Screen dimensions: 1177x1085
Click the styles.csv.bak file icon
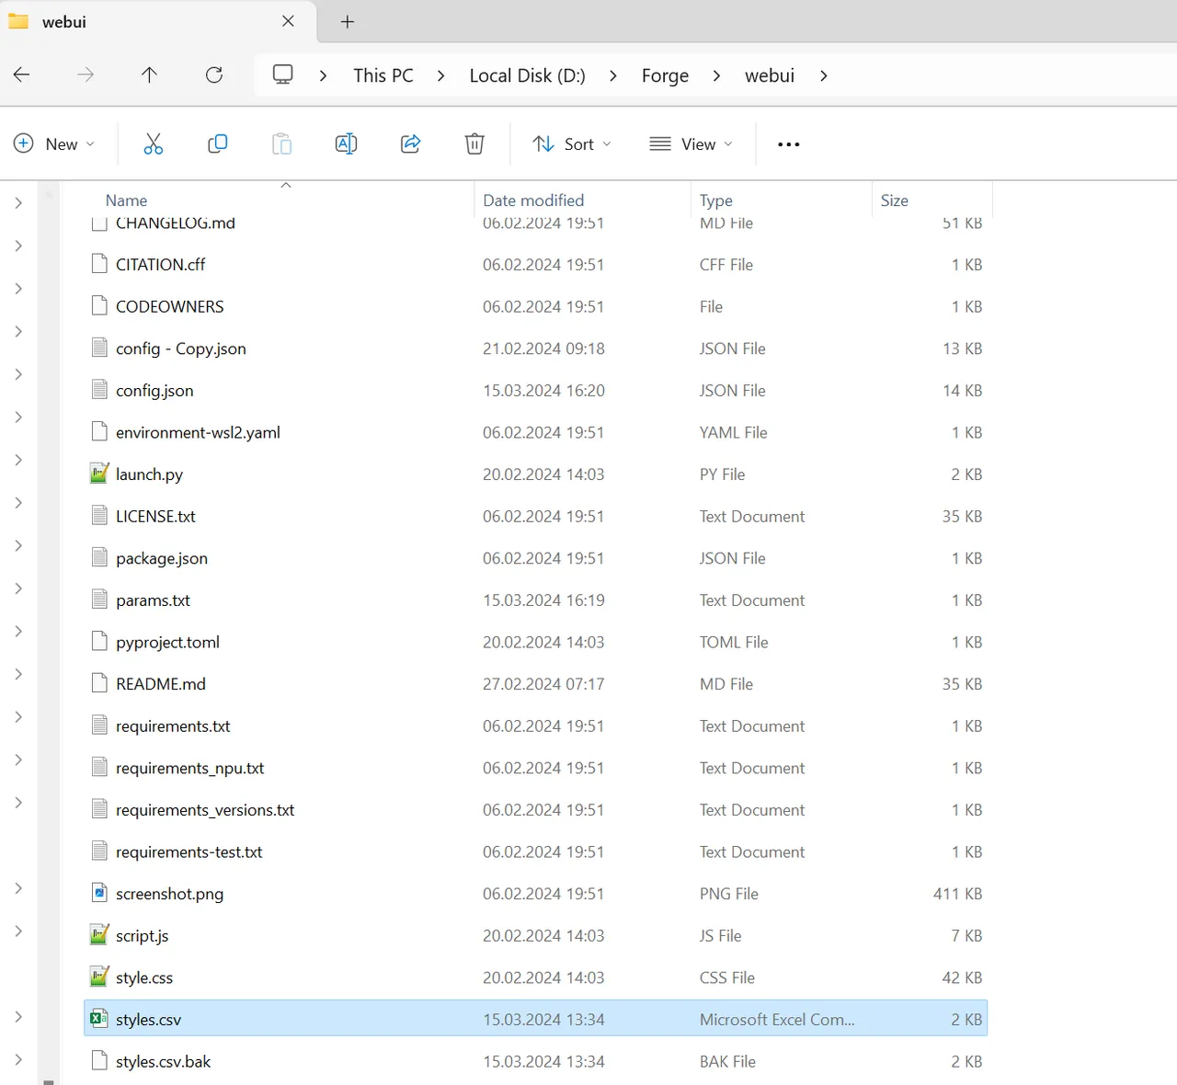[99, 1061]
